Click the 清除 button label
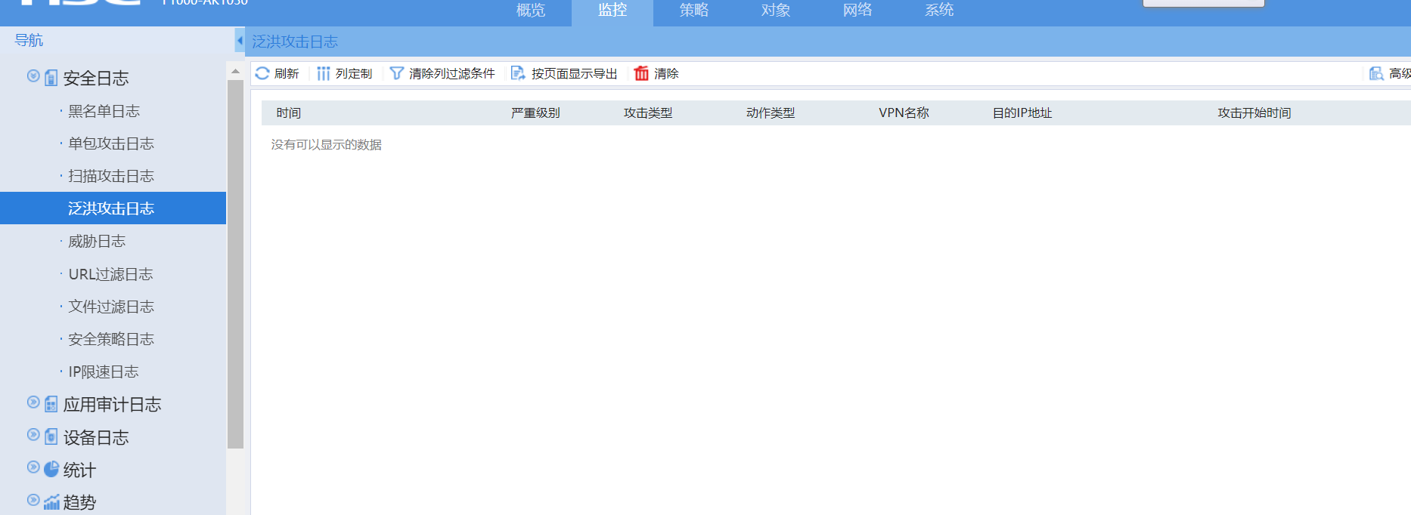The width and height of the screenshot is (1411, 515). (x=666, y=73)
